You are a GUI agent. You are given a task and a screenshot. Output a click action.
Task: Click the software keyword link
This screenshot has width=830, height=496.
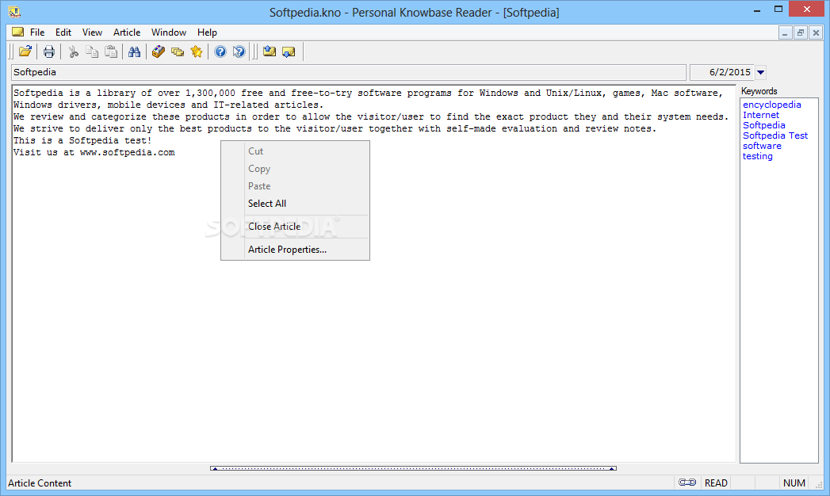[762, 146]
